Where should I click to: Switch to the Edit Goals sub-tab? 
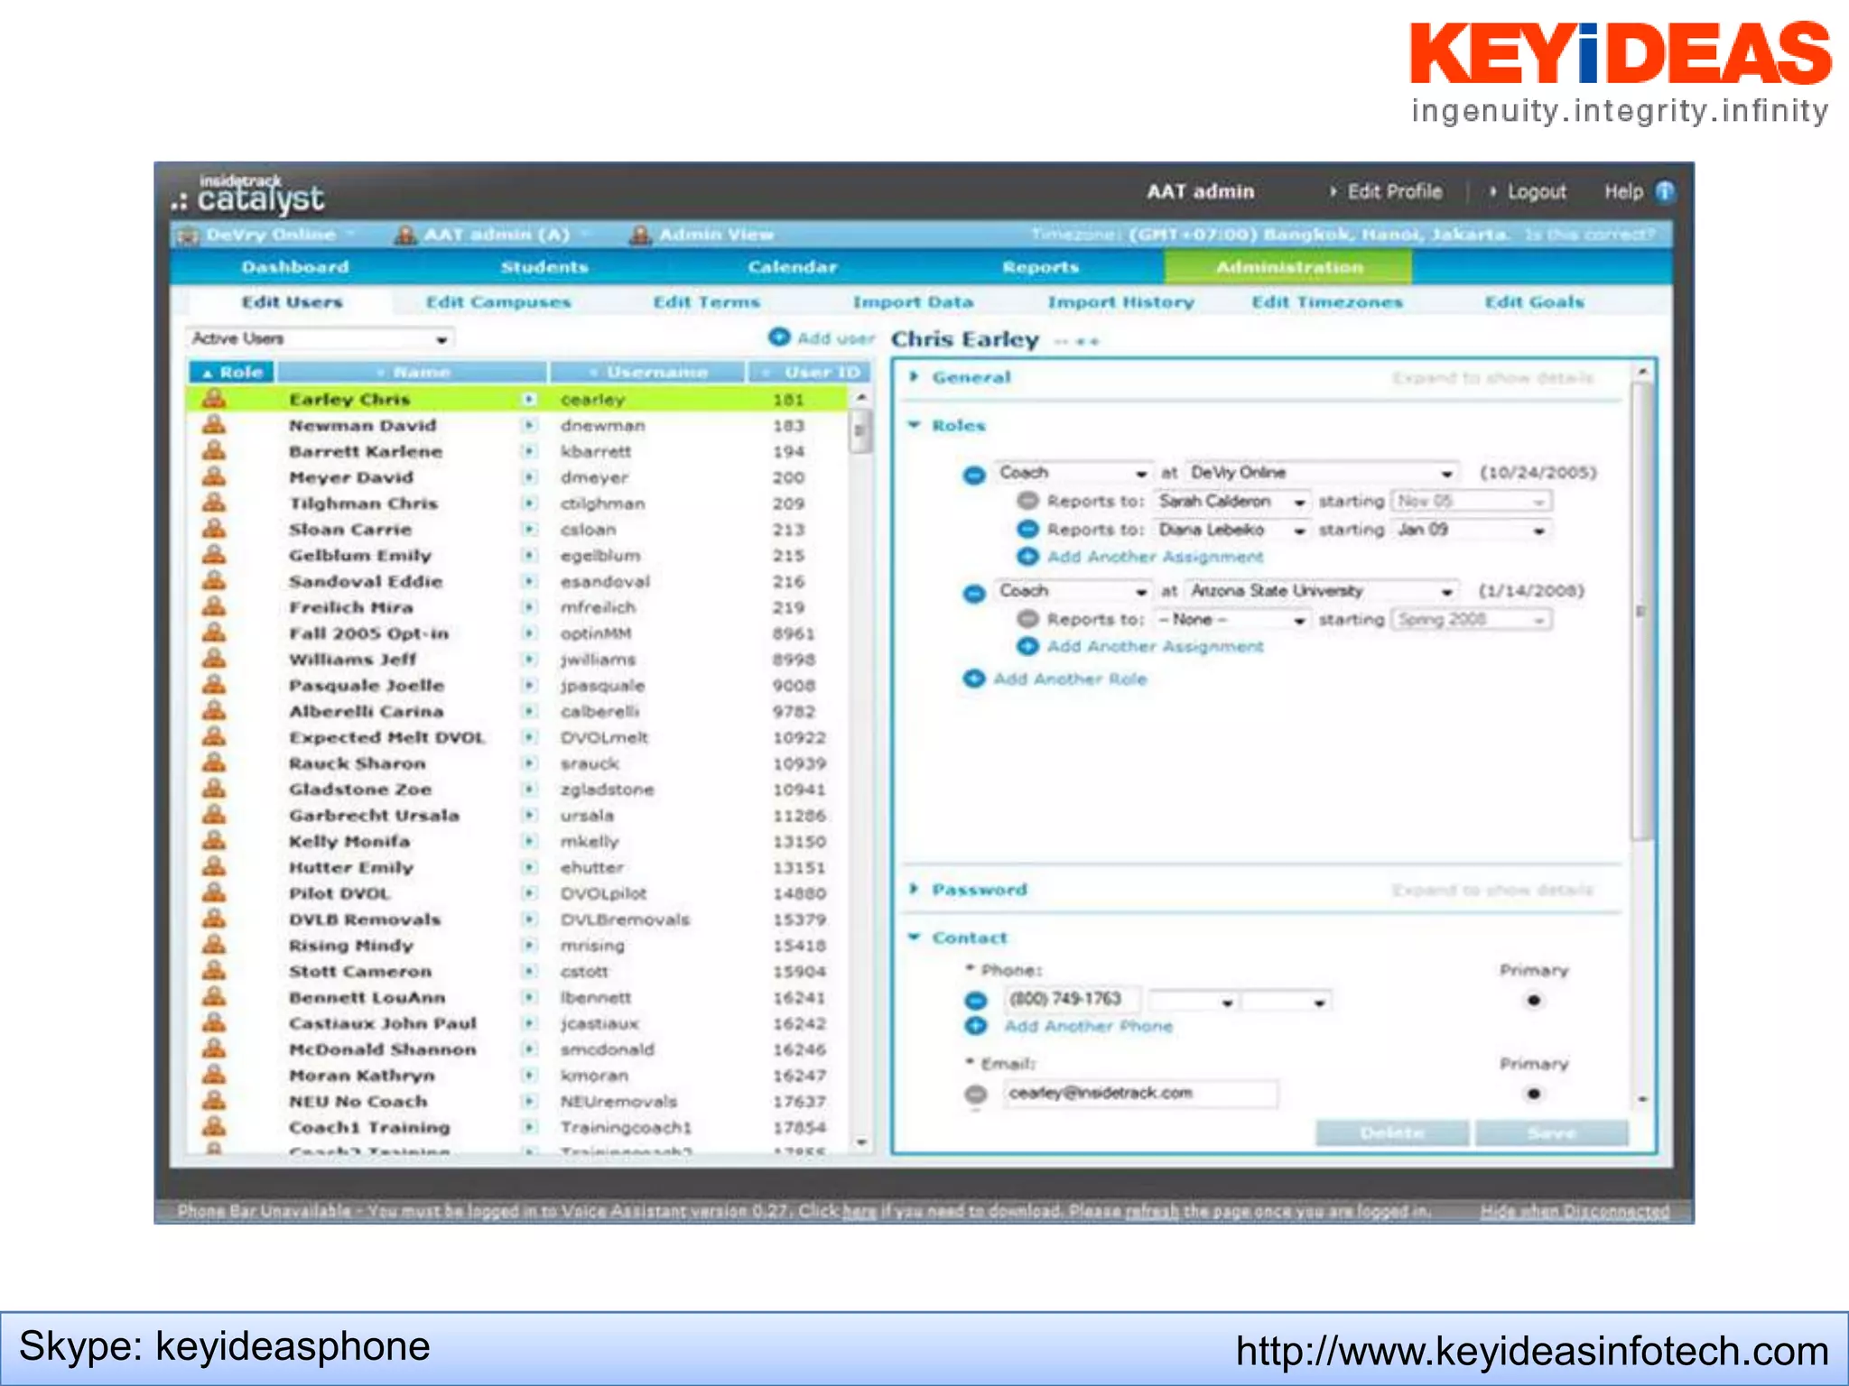click(x=1534, y=302)
